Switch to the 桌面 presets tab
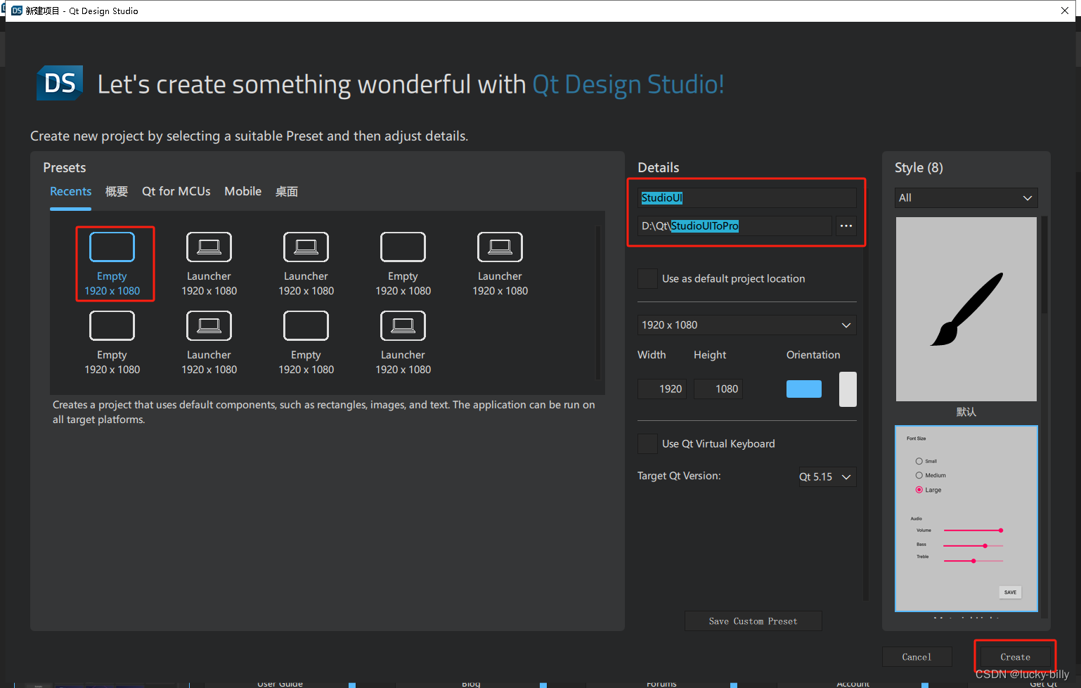This screenshot has width=1081, height=688. tap(287, 191)
